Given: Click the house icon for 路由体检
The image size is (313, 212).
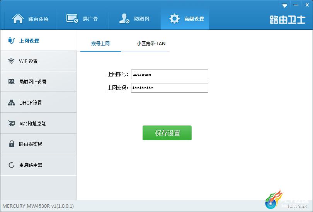Looking at the screenshot, I should coord(18,19).
